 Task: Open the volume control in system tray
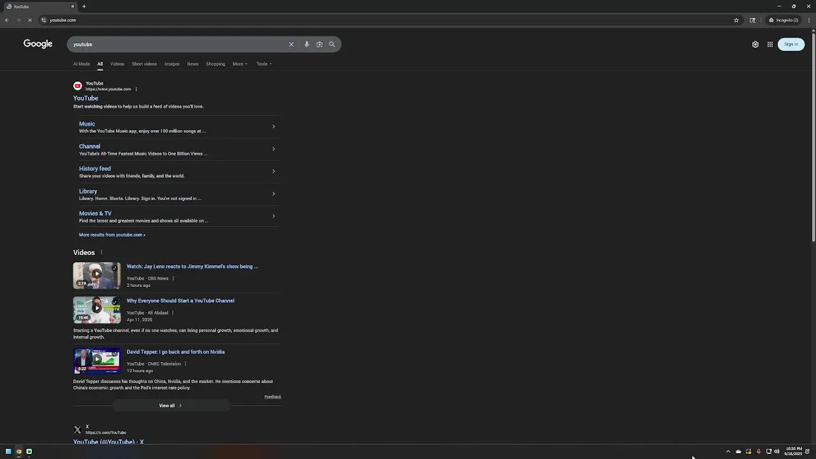click(776, 451)
